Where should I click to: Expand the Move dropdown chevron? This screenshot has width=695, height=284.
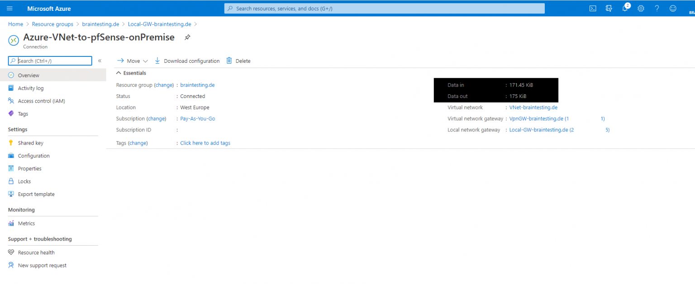145,61
